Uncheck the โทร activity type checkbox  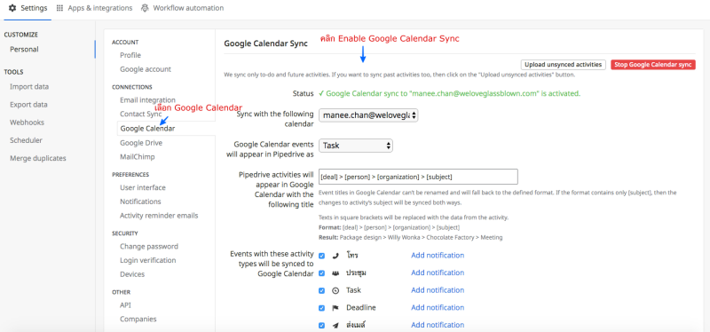click(321, 256)
